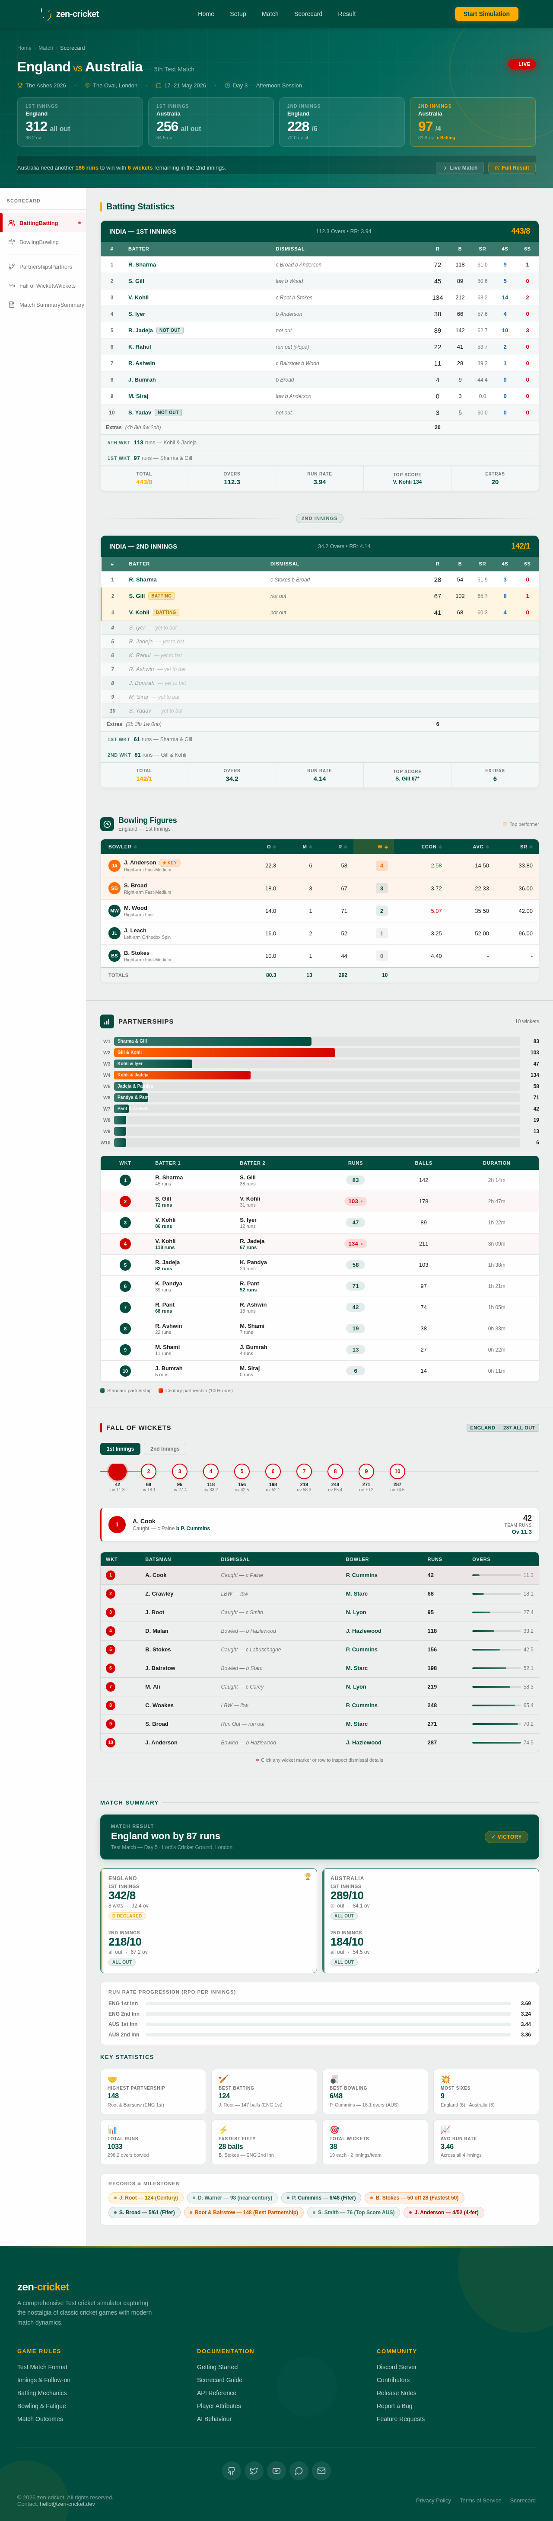
Task: Click lightning icon on Fastest Fifty card
Action: 224,2129
